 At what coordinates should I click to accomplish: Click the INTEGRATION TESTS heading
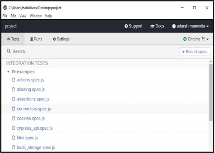pyautogui.click(x=27, y=63)
